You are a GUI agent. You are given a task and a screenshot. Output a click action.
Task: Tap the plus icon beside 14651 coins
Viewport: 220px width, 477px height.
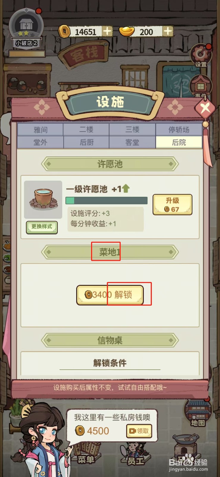[x=107, y=31]
